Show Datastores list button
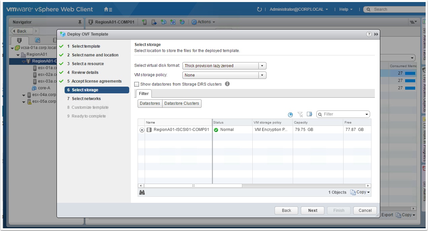428x231 pixels. click(x=150, y=103)
